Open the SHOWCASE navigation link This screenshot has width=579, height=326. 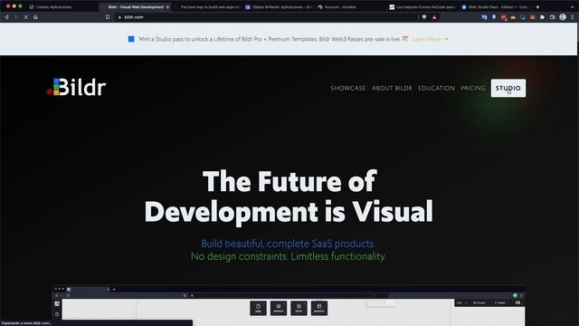point(347,89)
